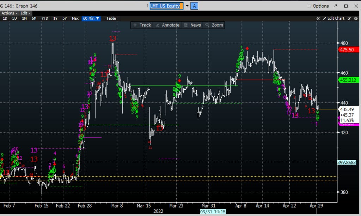Click the Mar 8 date axis label
Image resolution: width=361 pixels, height=216 pixels.
(117, 206)
